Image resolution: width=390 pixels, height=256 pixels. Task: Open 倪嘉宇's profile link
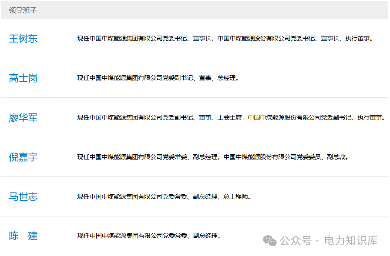pyautogui.click(x=24, y=157)
